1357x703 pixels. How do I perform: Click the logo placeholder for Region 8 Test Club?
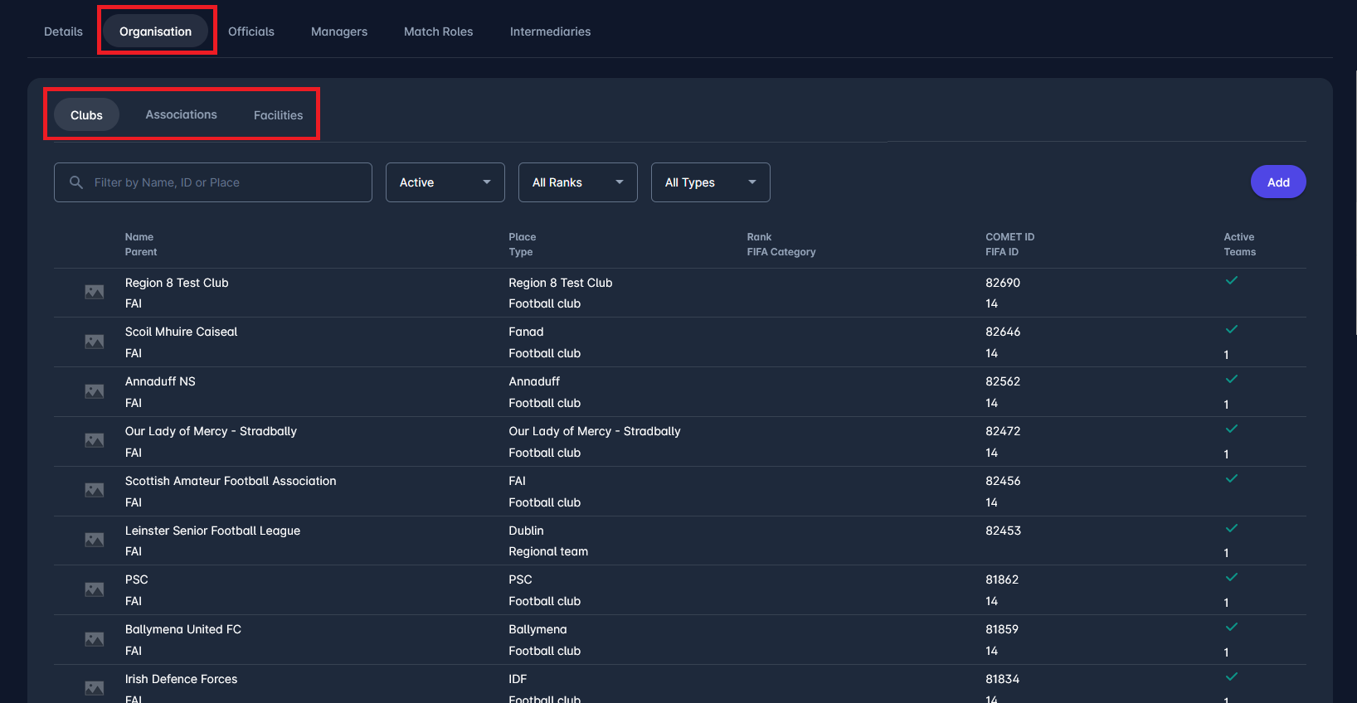tap(95, 292)
